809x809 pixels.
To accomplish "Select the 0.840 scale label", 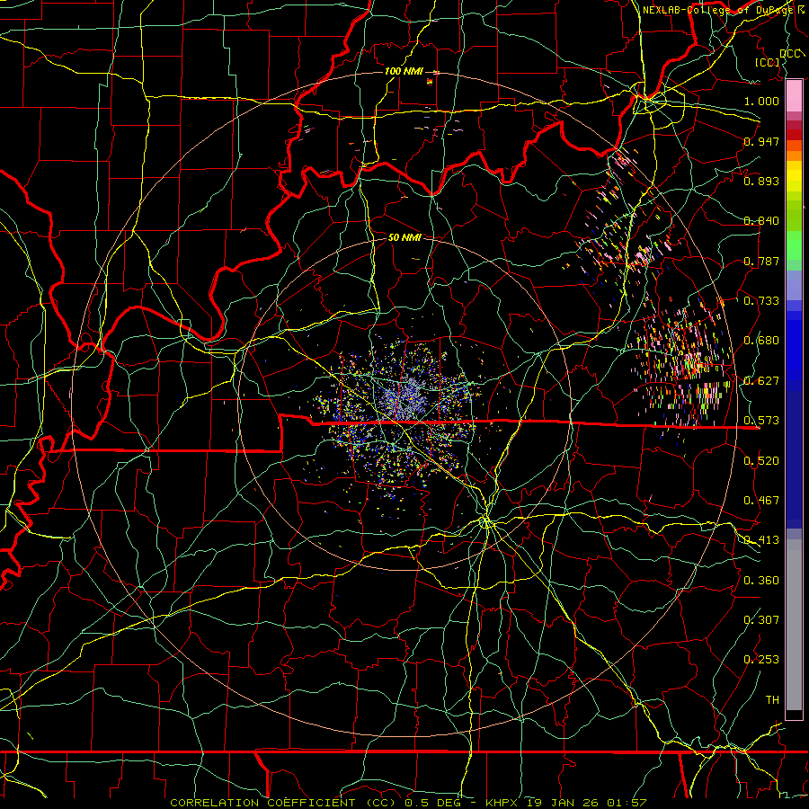I will (x=761, y=221).
